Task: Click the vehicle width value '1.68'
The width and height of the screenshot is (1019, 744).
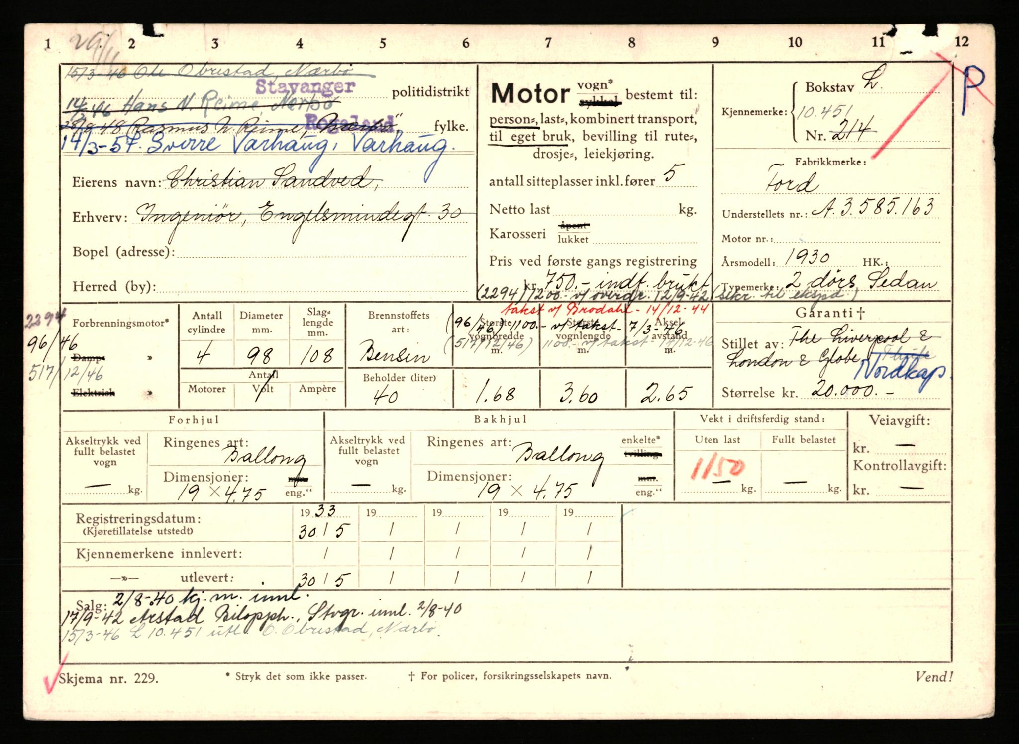Action: pyautogui.click(x=496, y=394)
